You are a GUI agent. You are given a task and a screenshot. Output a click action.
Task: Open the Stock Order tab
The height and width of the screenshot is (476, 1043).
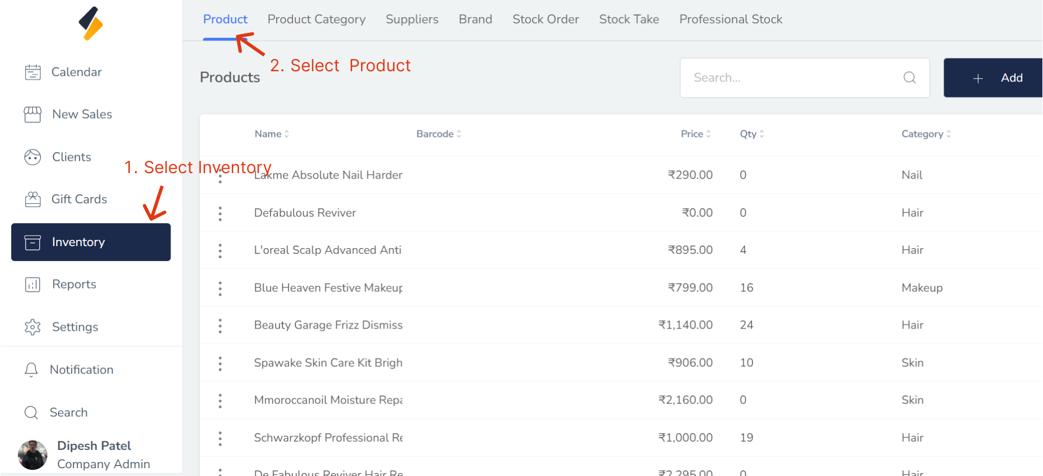[x=545, y=19]
